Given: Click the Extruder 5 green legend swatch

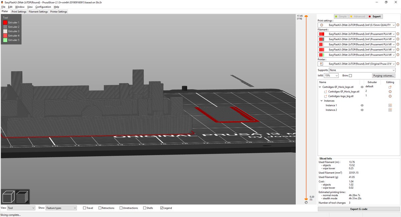Looking at the screenshot, I should pyautogui.click(x=5, y=40).
